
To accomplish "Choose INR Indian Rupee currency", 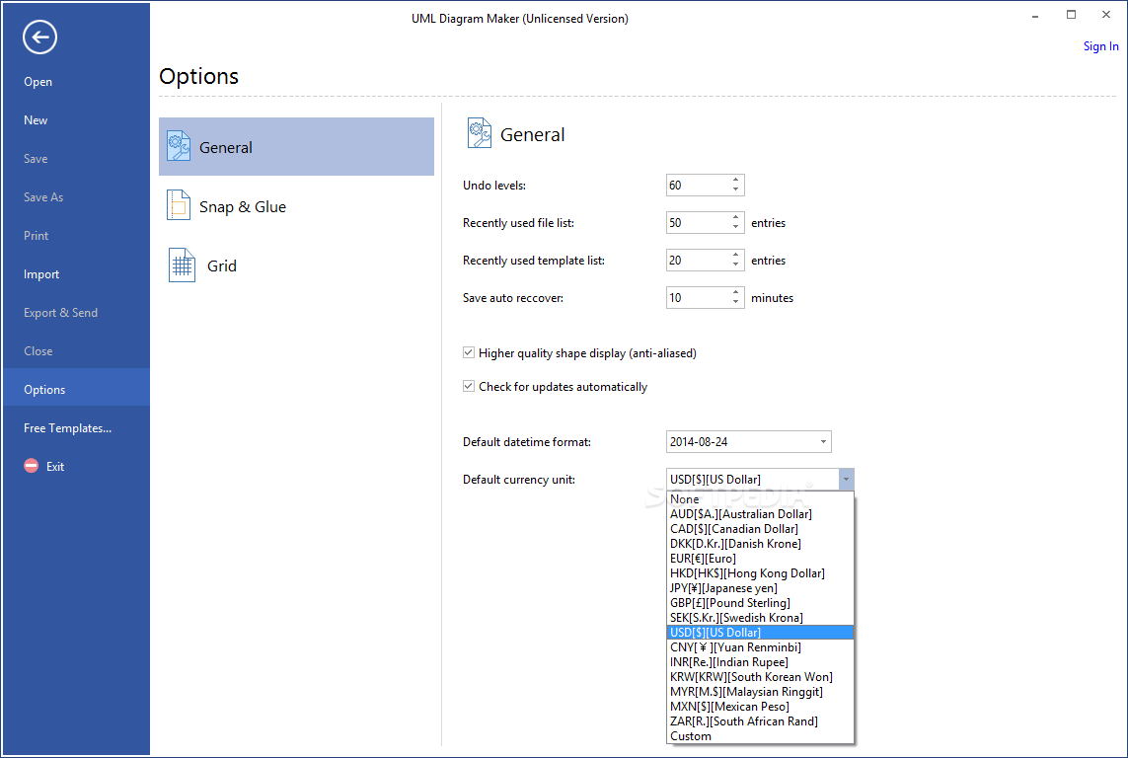I will (x=761, y=661).
